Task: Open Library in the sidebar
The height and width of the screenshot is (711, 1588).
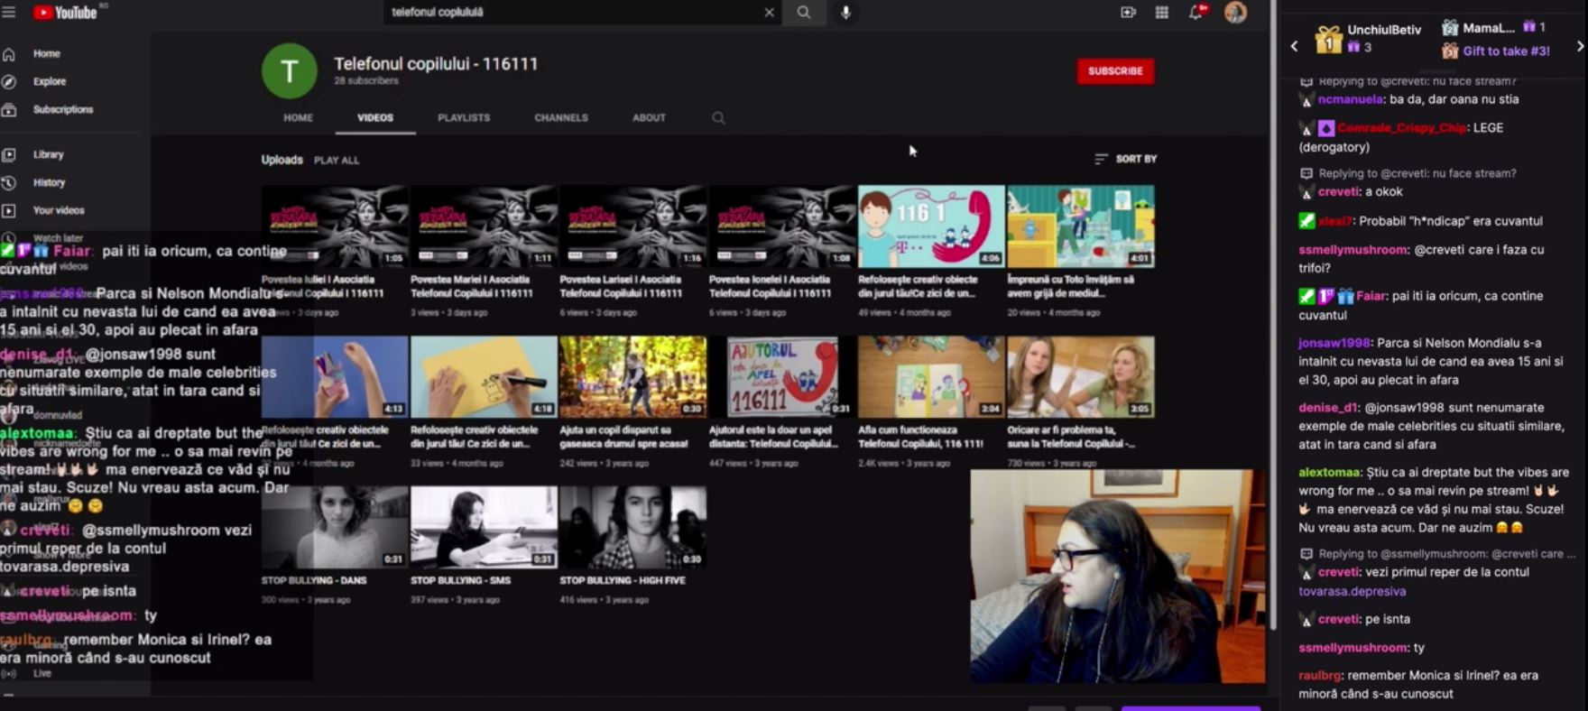Action: [x=48, y=155]
